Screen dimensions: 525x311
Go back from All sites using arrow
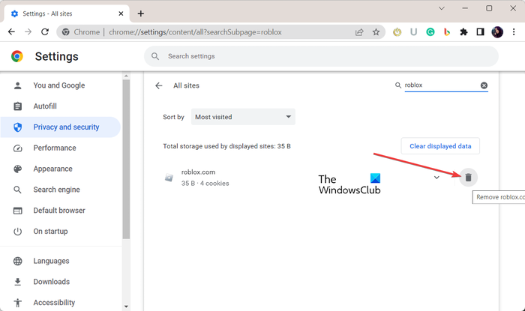pos(159,85)
